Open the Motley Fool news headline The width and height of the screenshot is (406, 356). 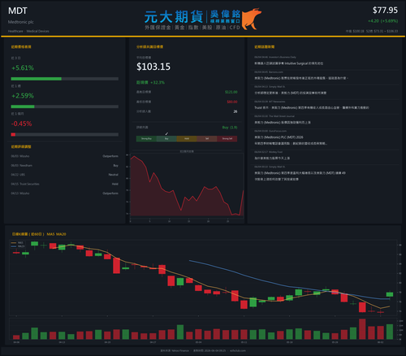[272, 158]
